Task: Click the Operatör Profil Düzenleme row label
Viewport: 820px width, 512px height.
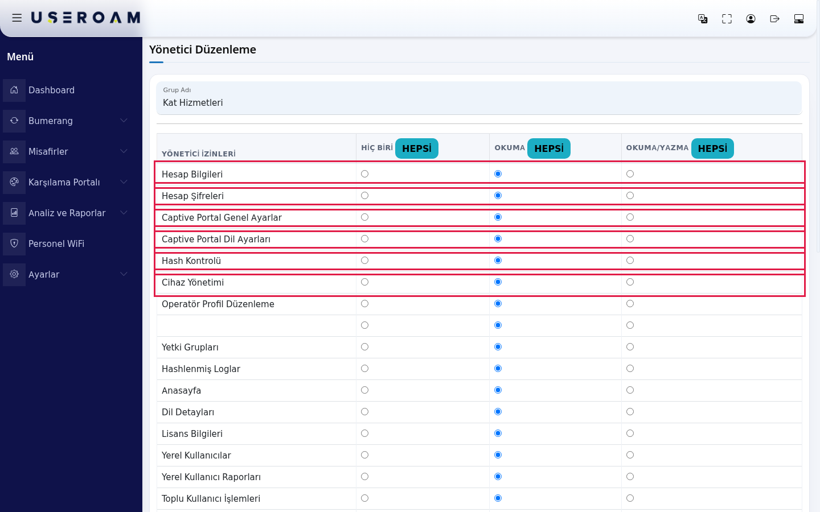Action: pos(218,304)
